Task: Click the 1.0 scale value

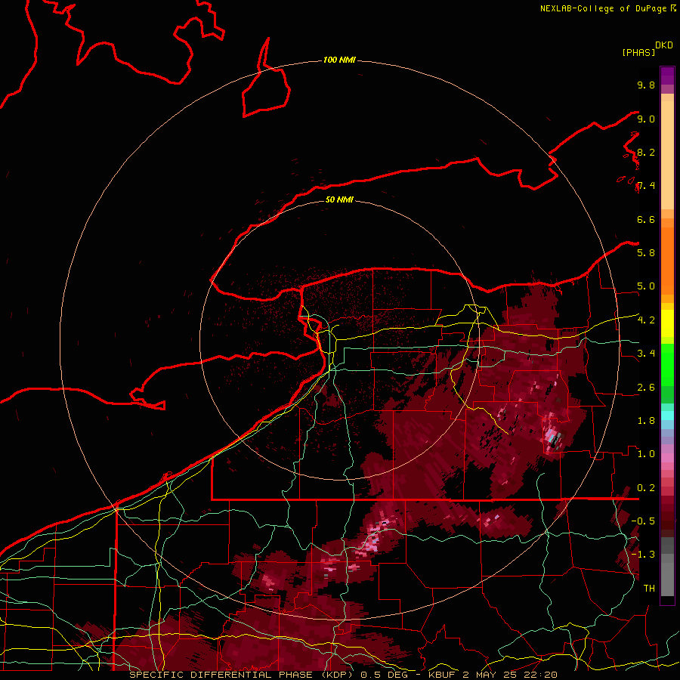Action: point(646,454)
